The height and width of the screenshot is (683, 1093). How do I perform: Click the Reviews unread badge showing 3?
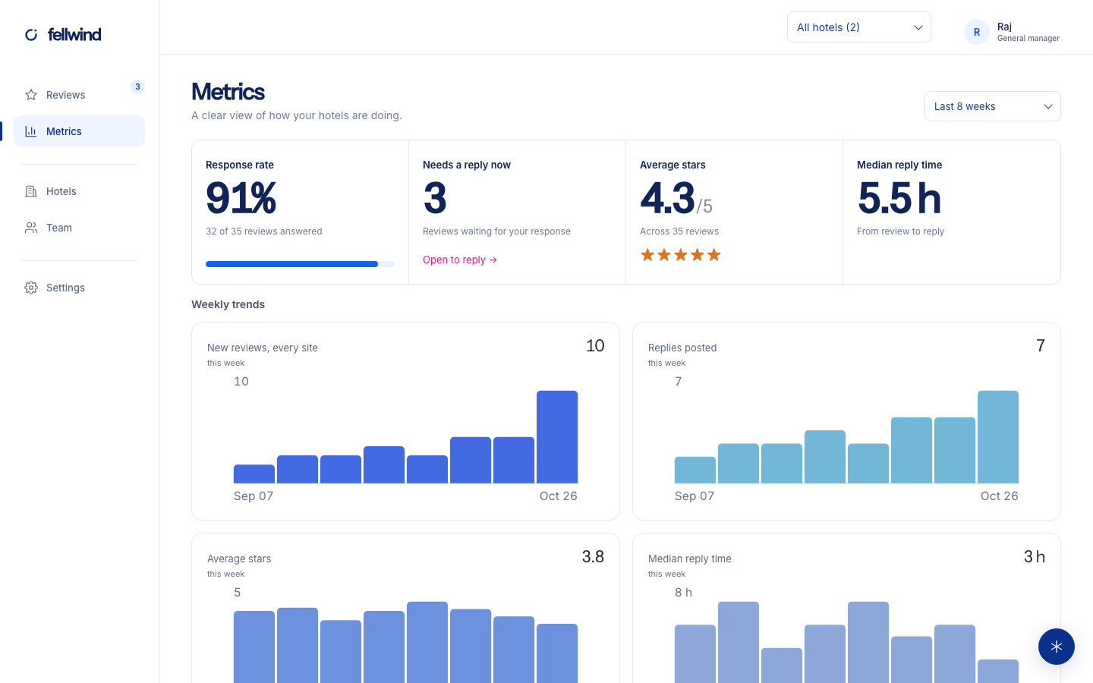pyautogui.click(x=137, y=87)
